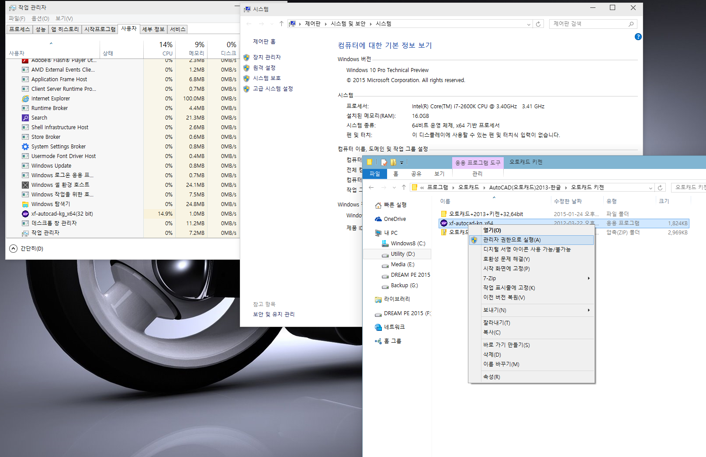Open quick access toolbar customize dropdown
The width and height of the screenshot is (706, 457).
401,163
